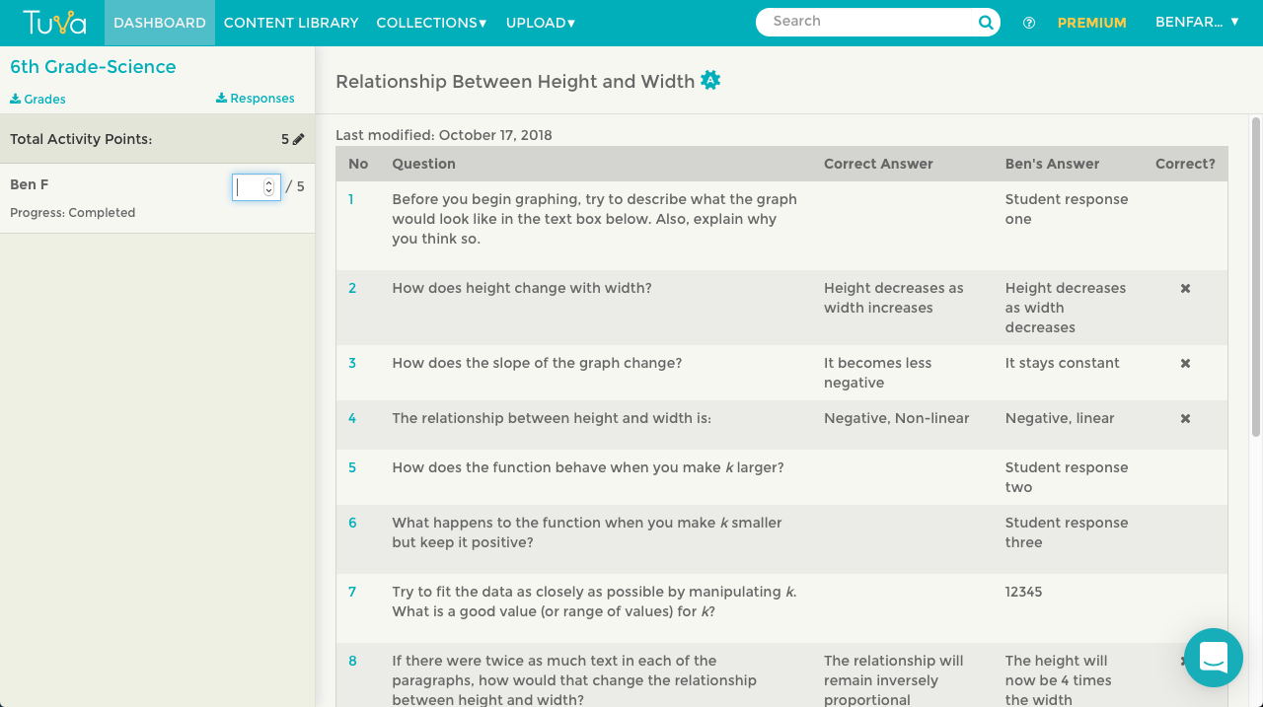The image size is (1263, 707).
Task: Click 'Student response three' answer text
Action: pyautogui.click(x=1067, y=532)
